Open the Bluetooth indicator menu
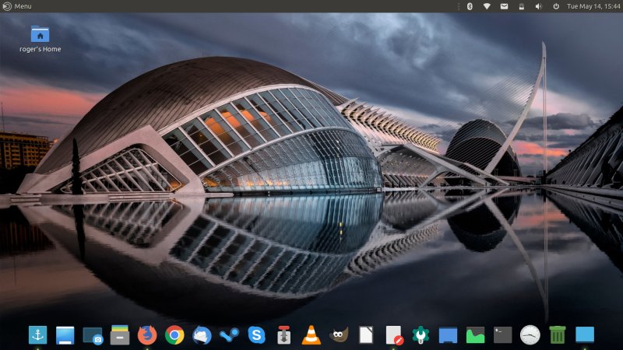Viewport: 623px width, 350px height. coord(470,6)
